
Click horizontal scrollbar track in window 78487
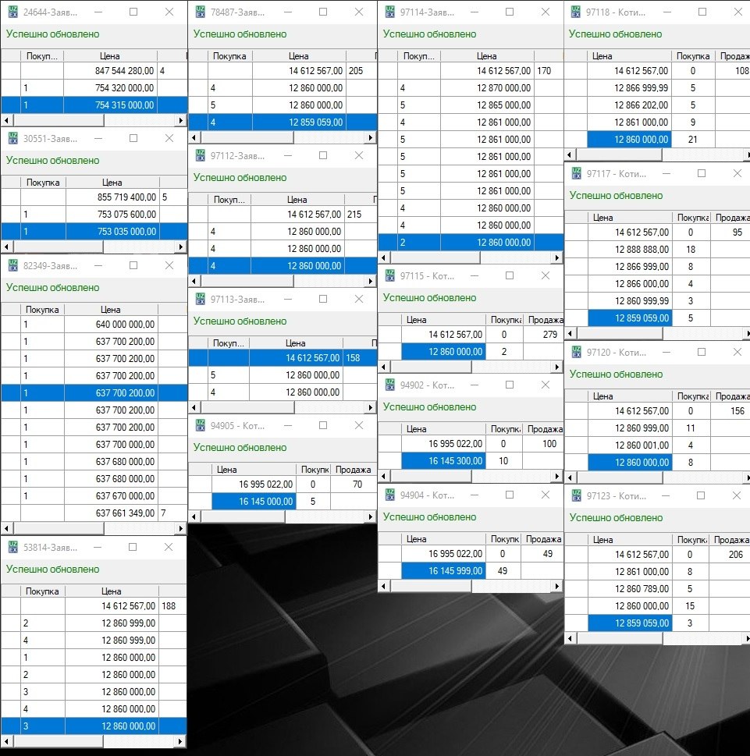point(328,137)
